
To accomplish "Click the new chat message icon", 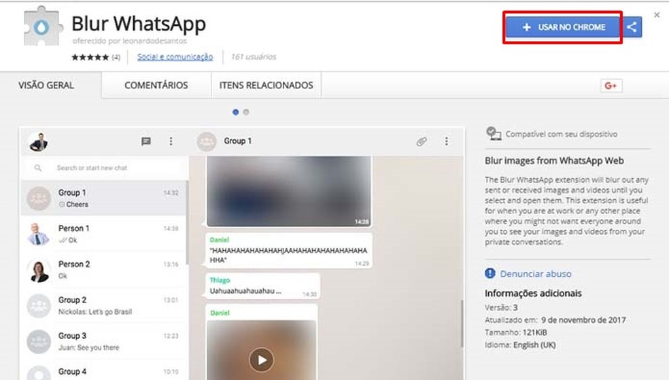I will (146, 141).
